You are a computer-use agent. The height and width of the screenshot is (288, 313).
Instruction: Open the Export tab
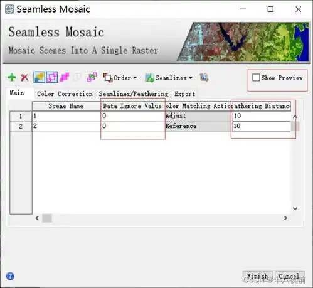click(184, 94)
